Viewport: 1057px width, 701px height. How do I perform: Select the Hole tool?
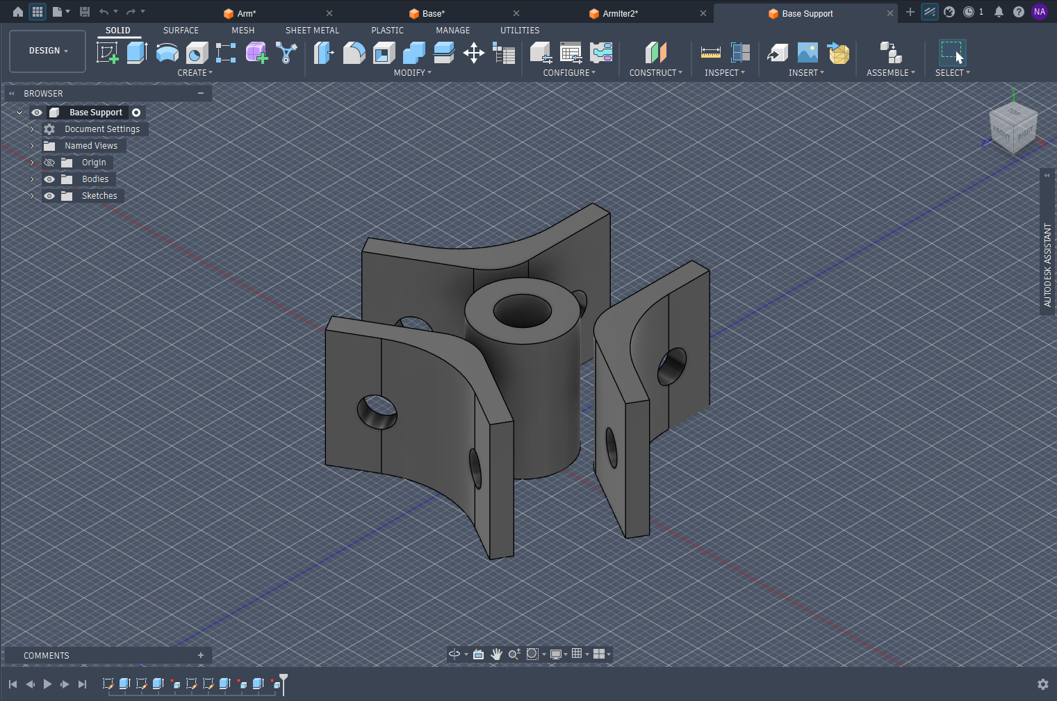197,53
